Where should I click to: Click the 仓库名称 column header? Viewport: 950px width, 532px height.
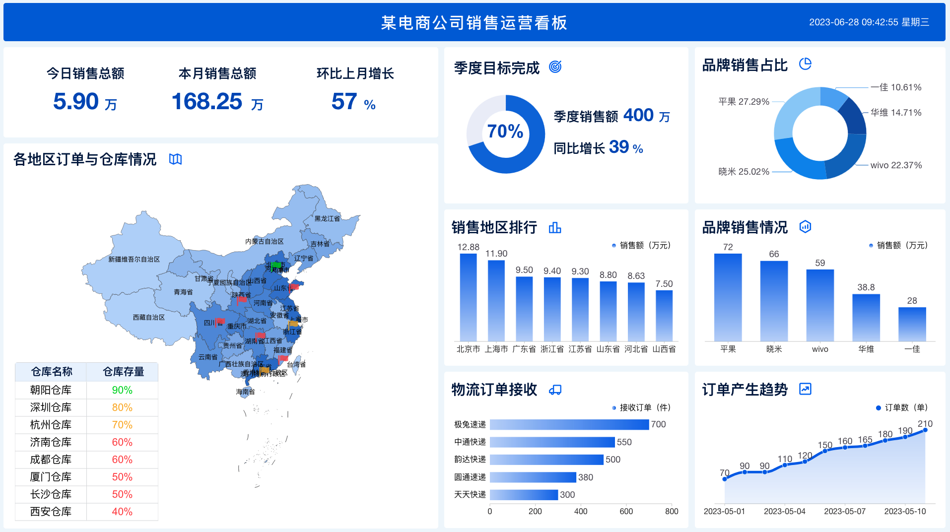point(52,372)
